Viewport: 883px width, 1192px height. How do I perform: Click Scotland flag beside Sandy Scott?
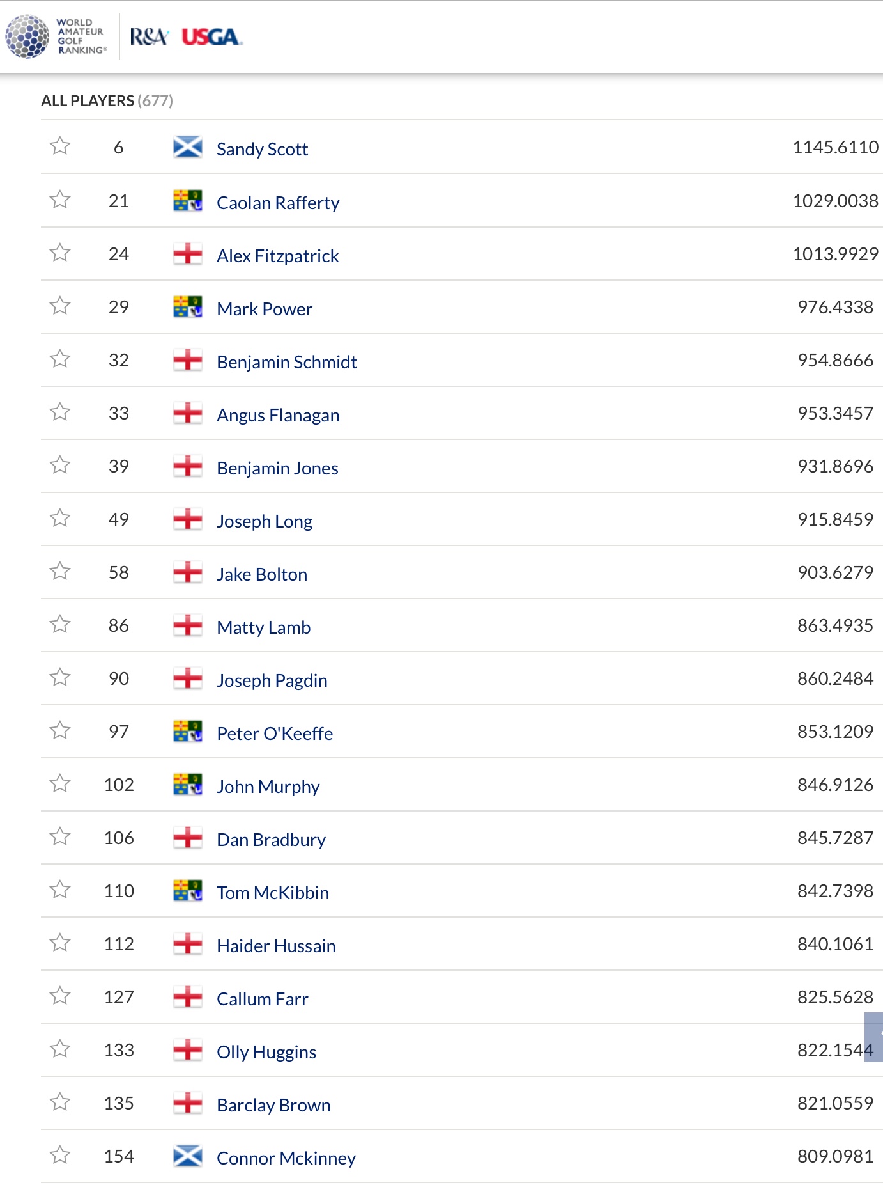(188, 147)
